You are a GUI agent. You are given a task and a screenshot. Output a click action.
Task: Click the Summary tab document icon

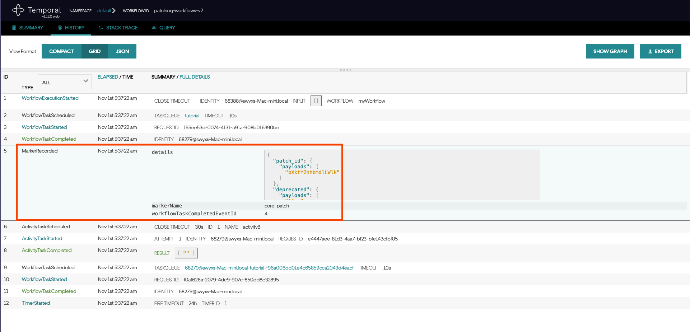[x=14, y=28]
